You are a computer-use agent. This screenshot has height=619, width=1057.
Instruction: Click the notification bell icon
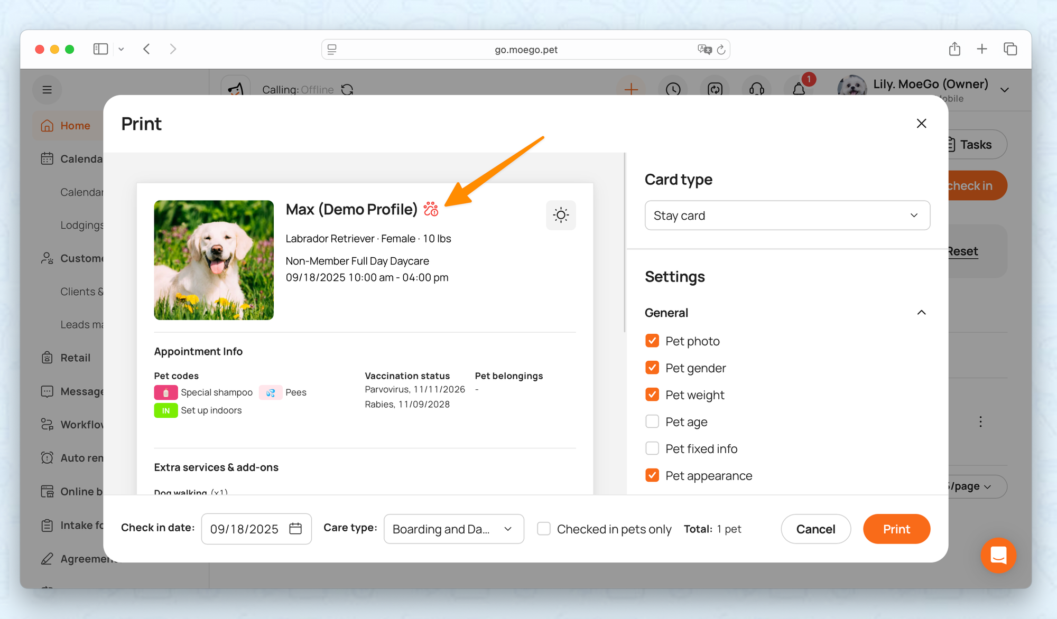click(799, 89)
